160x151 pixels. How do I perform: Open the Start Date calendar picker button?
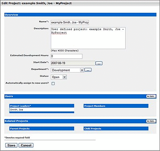[99, 64]
